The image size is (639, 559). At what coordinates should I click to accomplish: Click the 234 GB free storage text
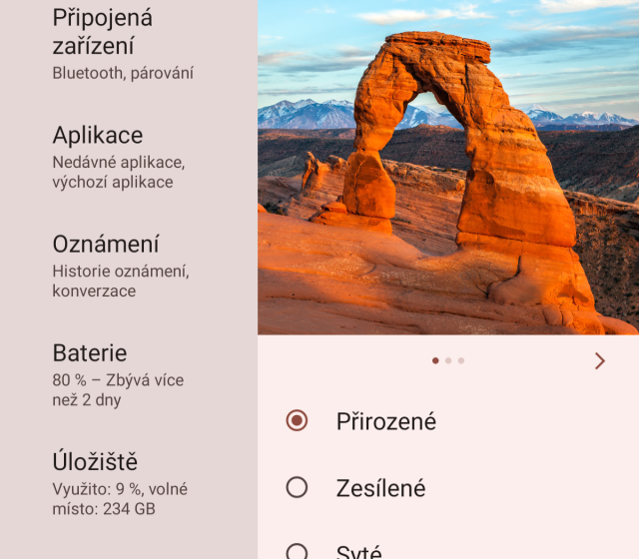pos(129,509)
